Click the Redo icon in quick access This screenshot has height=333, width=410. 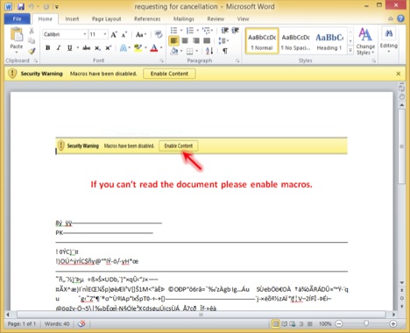pos(46,6)
